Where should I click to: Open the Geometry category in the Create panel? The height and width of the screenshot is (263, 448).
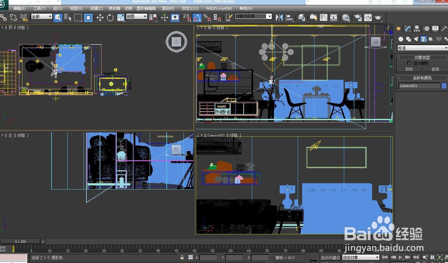pos(401,39)
